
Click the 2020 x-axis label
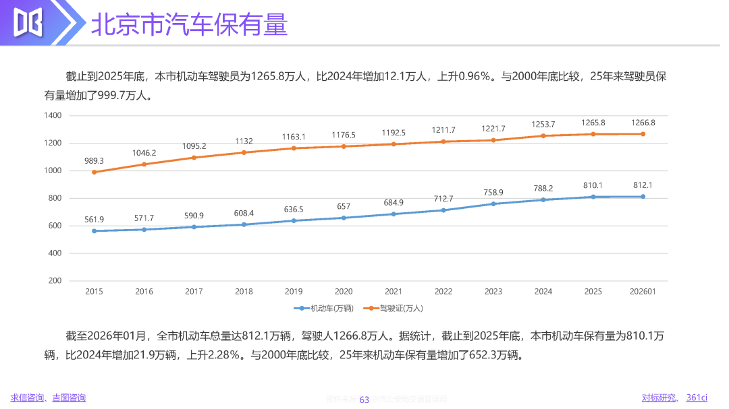[x=344, y=292]
